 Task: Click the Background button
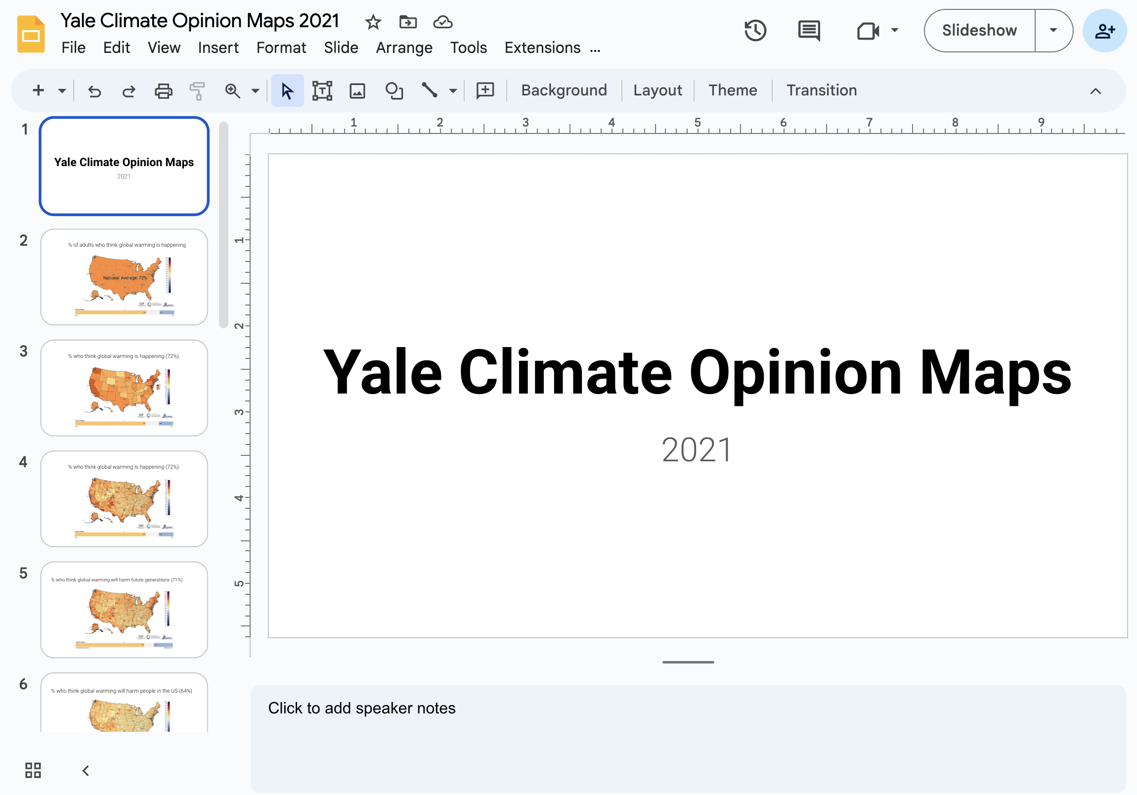tap(564, 90)
